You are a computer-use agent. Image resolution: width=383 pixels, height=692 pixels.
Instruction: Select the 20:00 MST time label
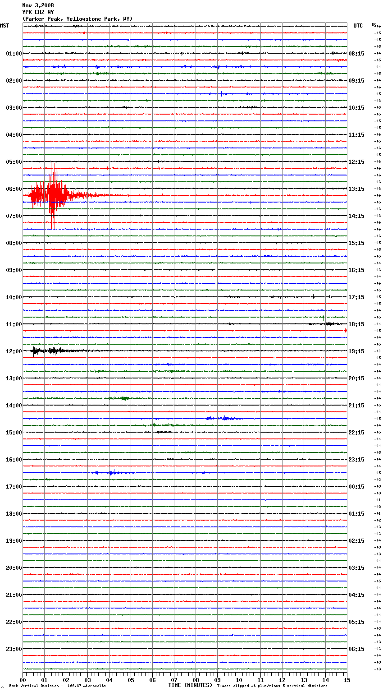point(14,568)
